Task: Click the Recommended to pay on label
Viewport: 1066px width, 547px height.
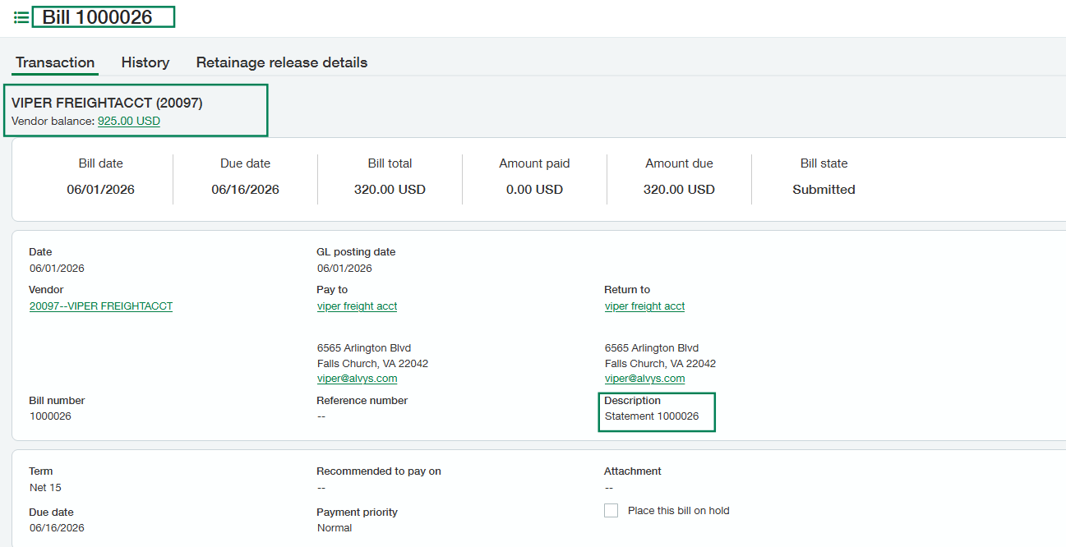Action: click(379, 471)
